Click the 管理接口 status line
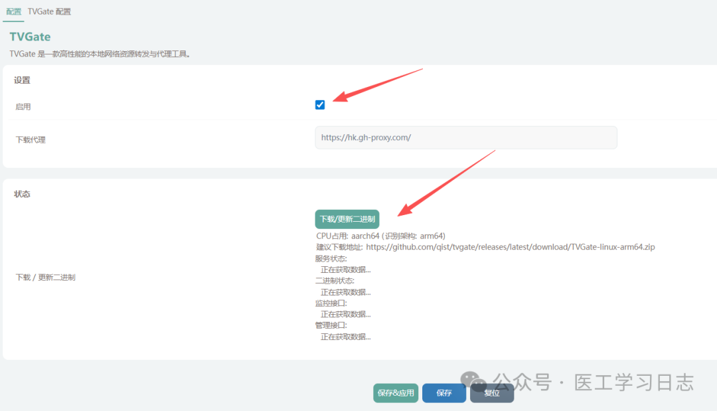 (331, 325)
